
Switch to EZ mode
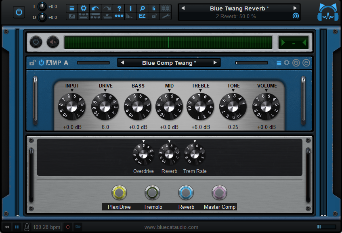click(x=142, y=16)
